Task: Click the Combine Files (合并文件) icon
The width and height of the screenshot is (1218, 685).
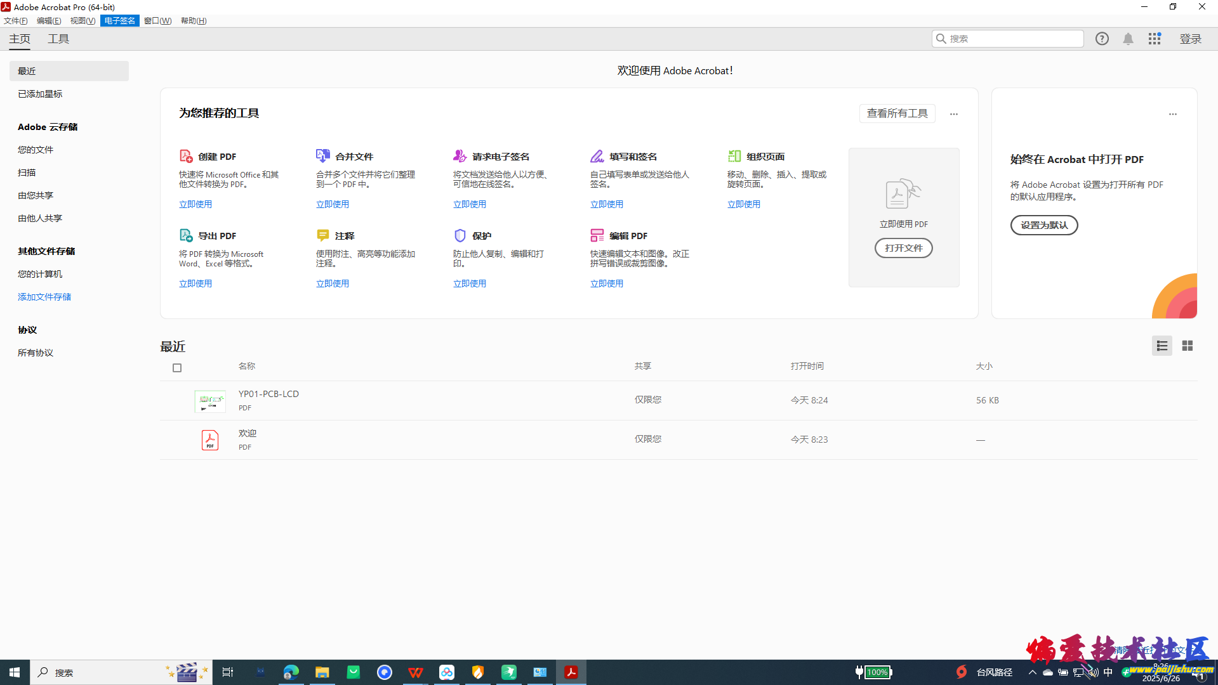Action: point(322,156)
